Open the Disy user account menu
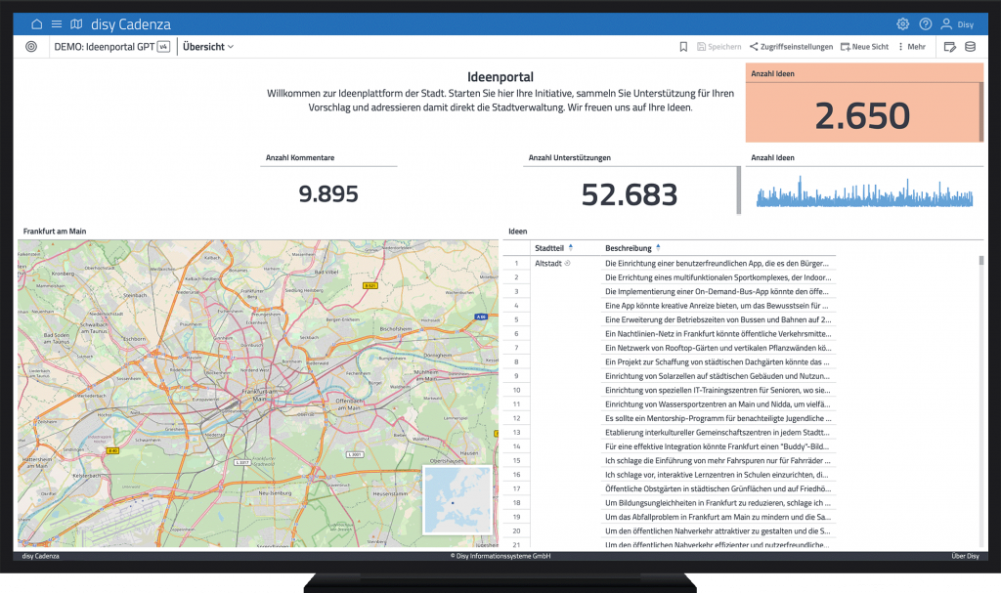Image resolution: width=1001 pixels, height=593 pixels. (x=957, y=24)
